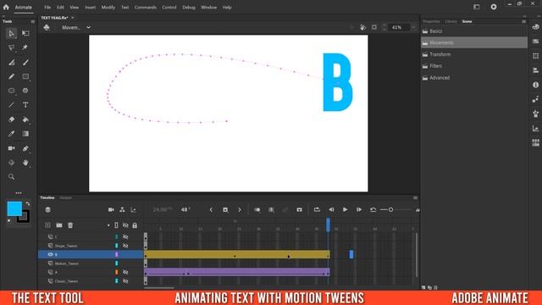Open the Commands menu
Viewport: 542px width, 305px height.
pos(145,8)
